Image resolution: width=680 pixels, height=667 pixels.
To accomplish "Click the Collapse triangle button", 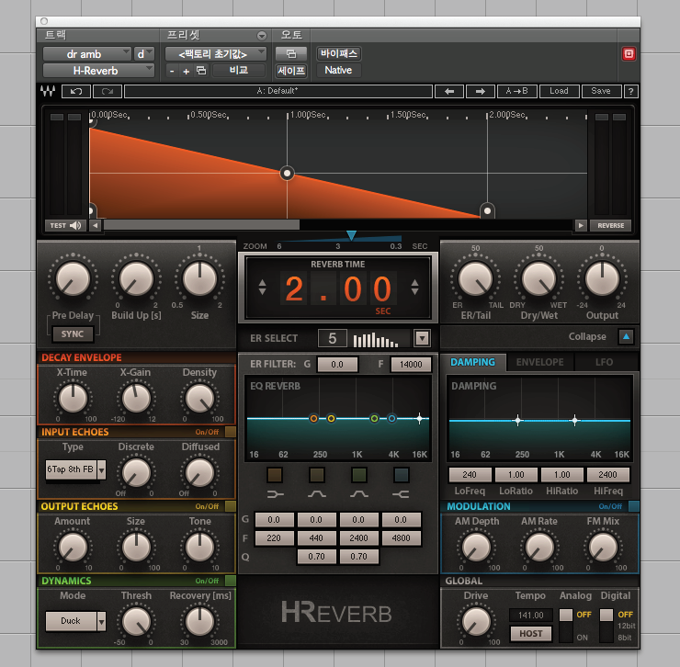I will (x=626, y=336).
